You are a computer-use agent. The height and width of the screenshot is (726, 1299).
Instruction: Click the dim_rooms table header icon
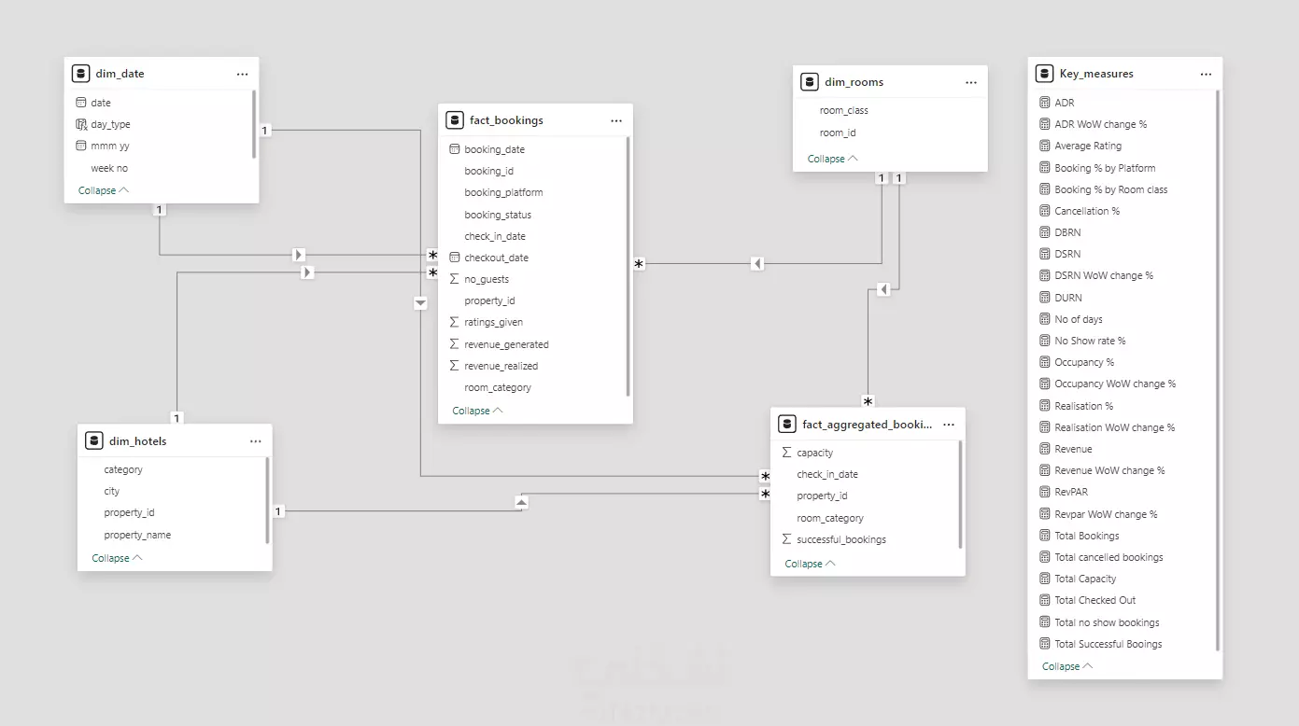pyautogui.click(x=810, y=82)
